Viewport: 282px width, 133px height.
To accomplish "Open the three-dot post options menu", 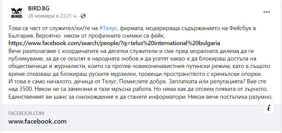I will pyautogui.click(x=266, y=12).
